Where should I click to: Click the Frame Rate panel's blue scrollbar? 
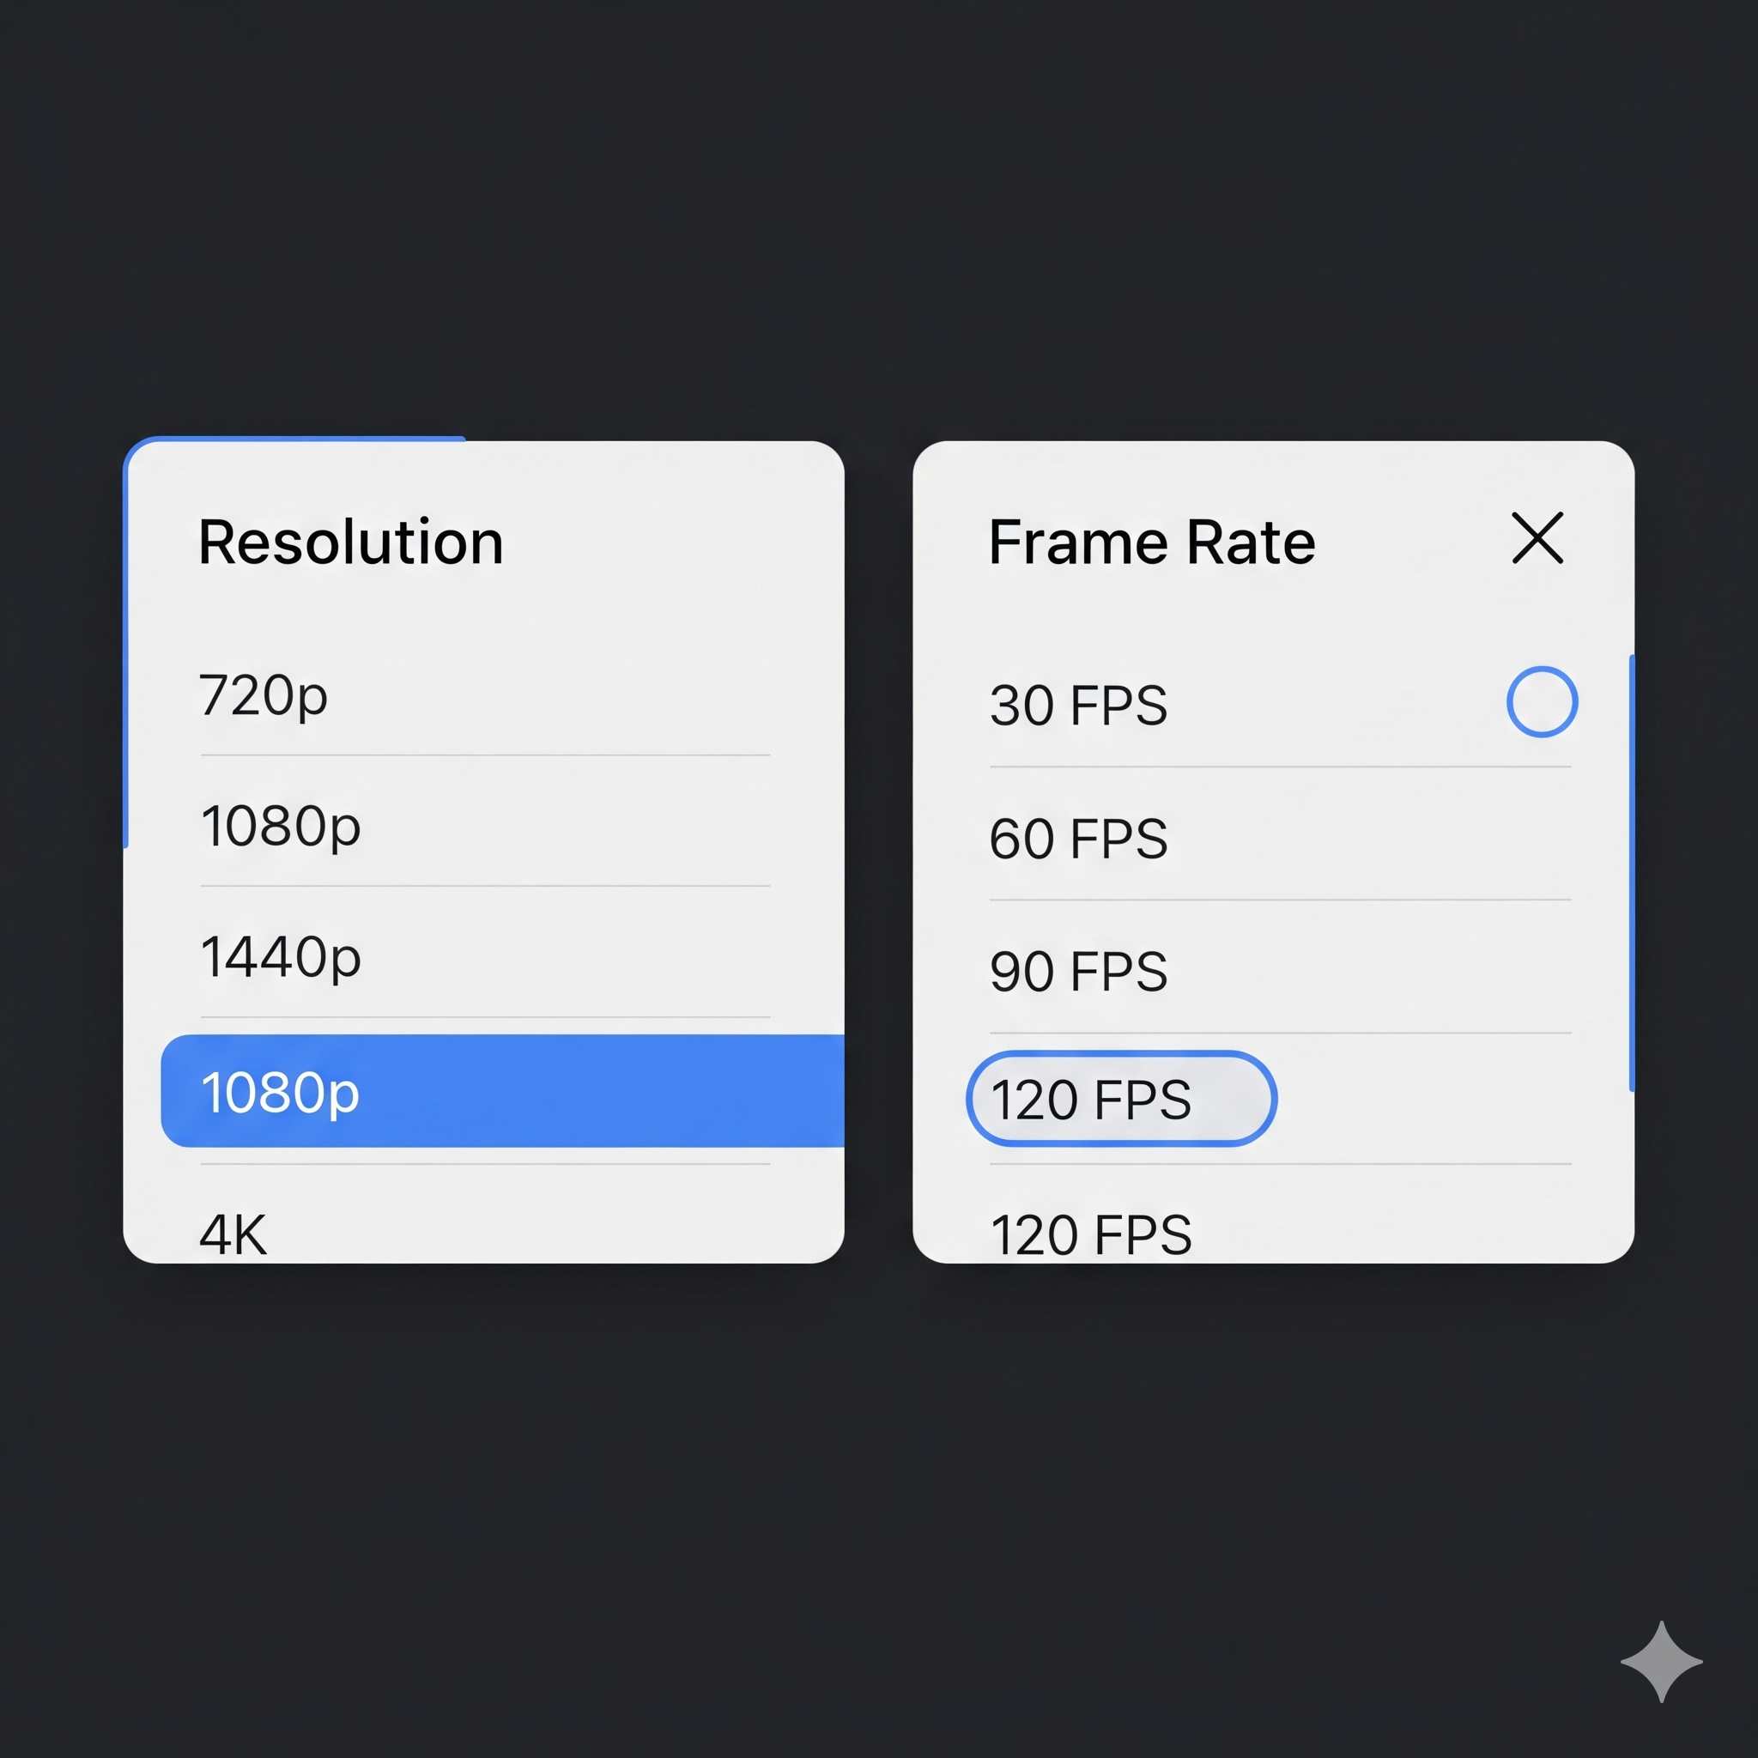pyautogui.click(x=1632, y=873)
